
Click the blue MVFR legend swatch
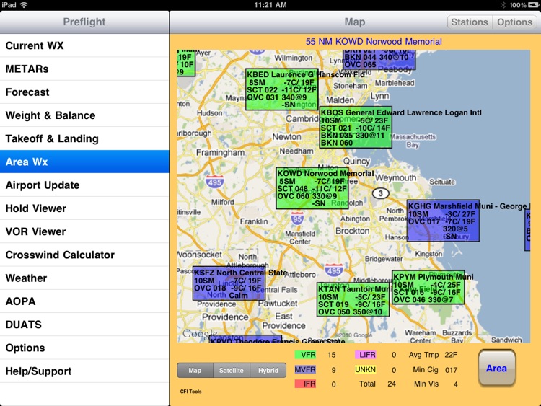click(305, 370)
